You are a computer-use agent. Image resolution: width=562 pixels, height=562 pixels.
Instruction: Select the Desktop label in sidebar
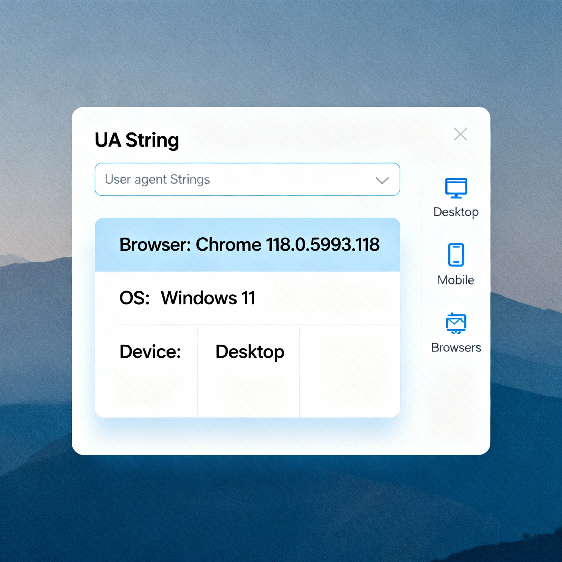[456, 212]
